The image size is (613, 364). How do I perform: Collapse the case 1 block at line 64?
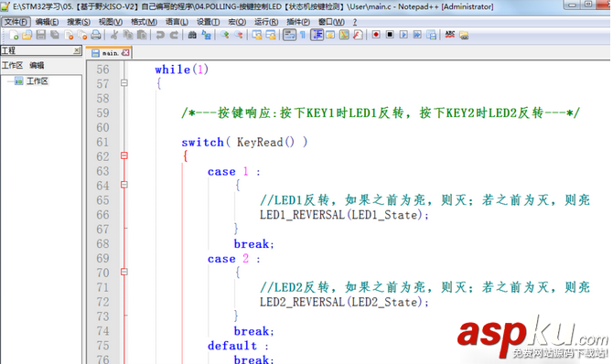[x=124, y=185]
